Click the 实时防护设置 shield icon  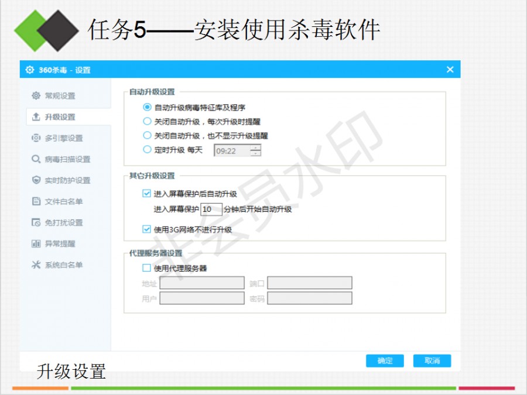point(36,180)
